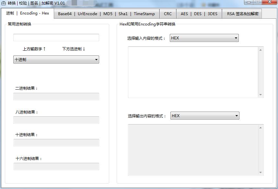This screenshot has height=189, width=278.
Task: Click the application toolbox icon in title bar
Action: [4, 3]
